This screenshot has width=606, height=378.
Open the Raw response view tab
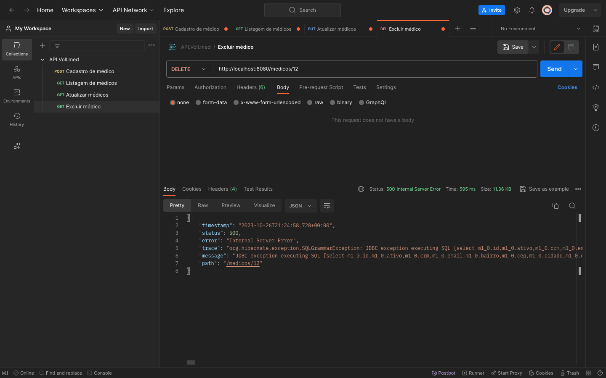(203, 205)
